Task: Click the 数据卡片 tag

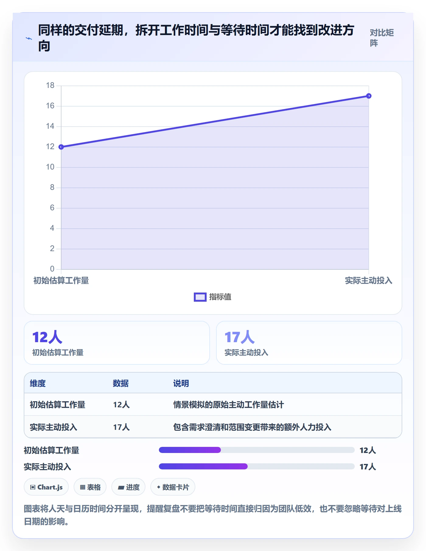Action: pyautogui.click(x=173, y=487)
